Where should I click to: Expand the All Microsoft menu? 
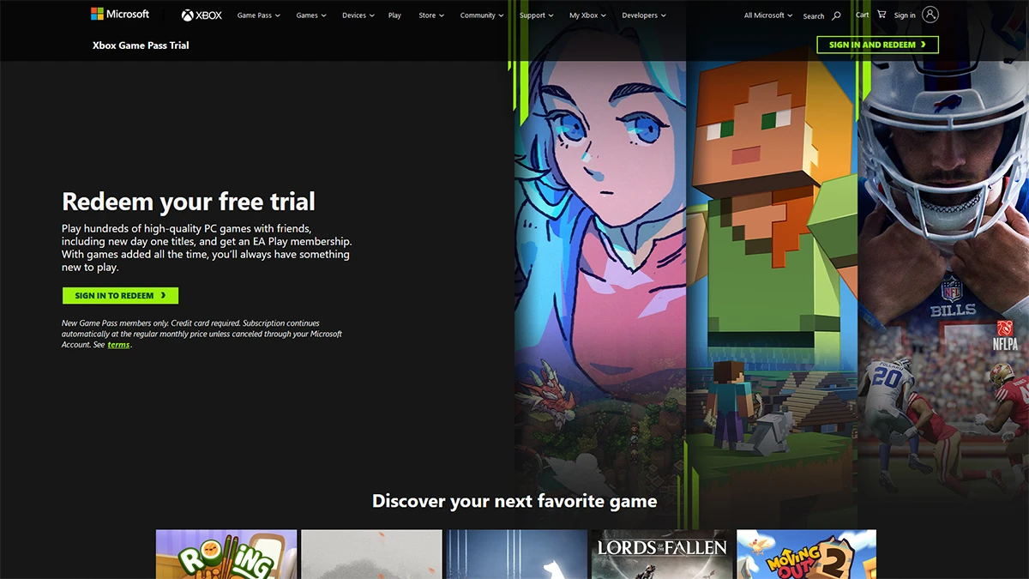[767, 15]
